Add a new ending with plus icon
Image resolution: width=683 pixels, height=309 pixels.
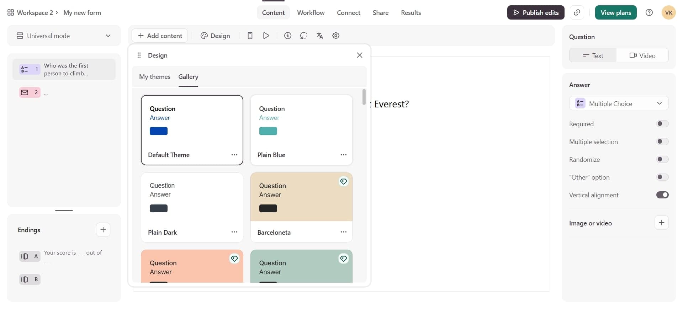(x=103, y=230)
